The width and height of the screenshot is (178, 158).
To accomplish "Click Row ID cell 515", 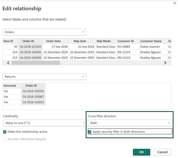I will 11,58.
